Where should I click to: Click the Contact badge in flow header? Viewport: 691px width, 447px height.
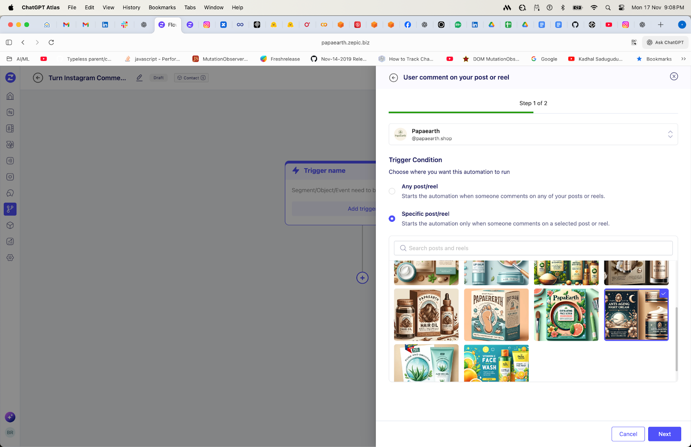[x=191, y=78]
